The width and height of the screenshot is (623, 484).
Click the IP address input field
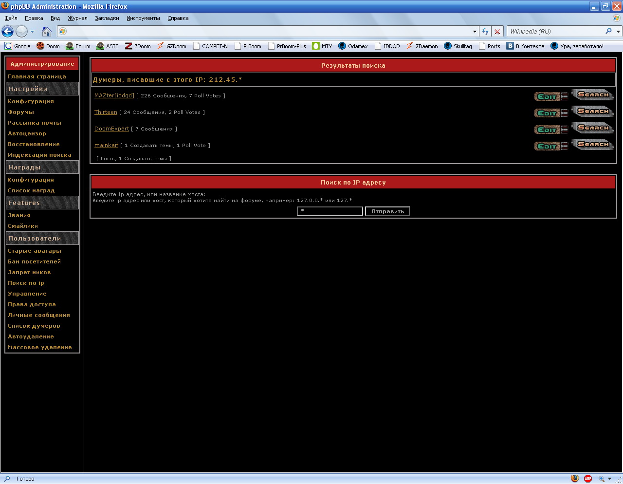(330, 211)
